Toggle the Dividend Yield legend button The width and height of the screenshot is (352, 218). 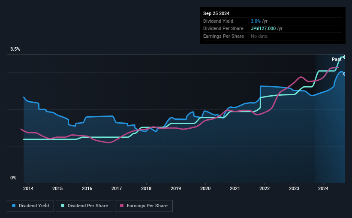30,206
